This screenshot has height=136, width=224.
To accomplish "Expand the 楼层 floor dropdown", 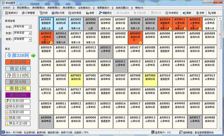I will pyautogui.click(x=30, y=39).
